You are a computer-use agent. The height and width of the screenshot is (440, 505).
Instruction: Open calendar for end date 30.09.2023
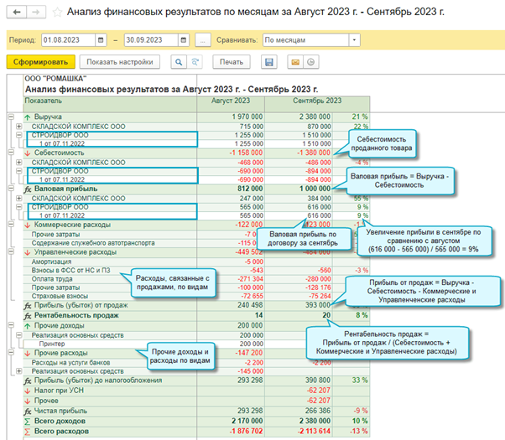(184, 40)
